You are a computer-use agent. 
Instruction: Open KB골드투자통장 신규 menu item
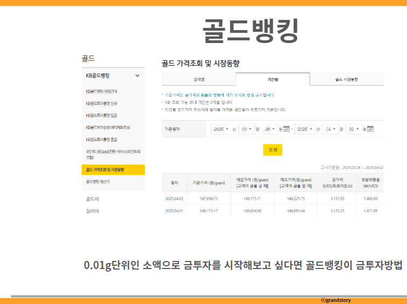point(102,103)
